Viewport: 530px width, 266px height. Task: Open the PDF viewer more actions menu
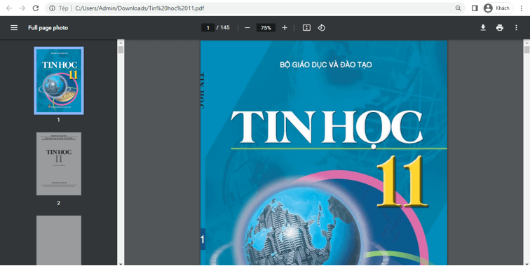tap(516, 28)
